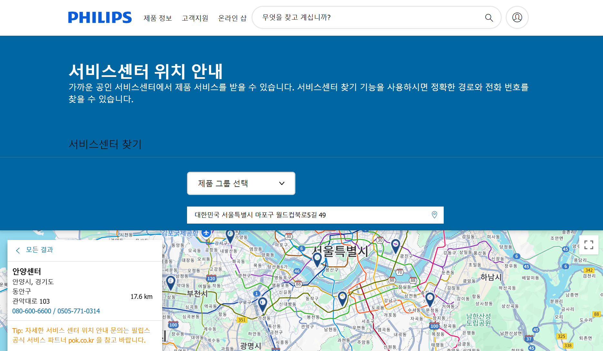Image resolution: width=603 pixels, height=351 pixels.
Task: Click the Philips logo
Action: point(100,17)
